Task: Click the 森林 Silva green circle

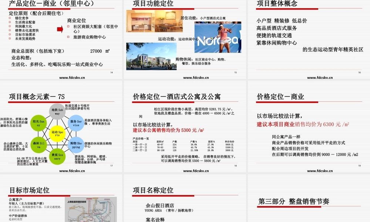Action: pyautogui.click(x=38, y=145)
